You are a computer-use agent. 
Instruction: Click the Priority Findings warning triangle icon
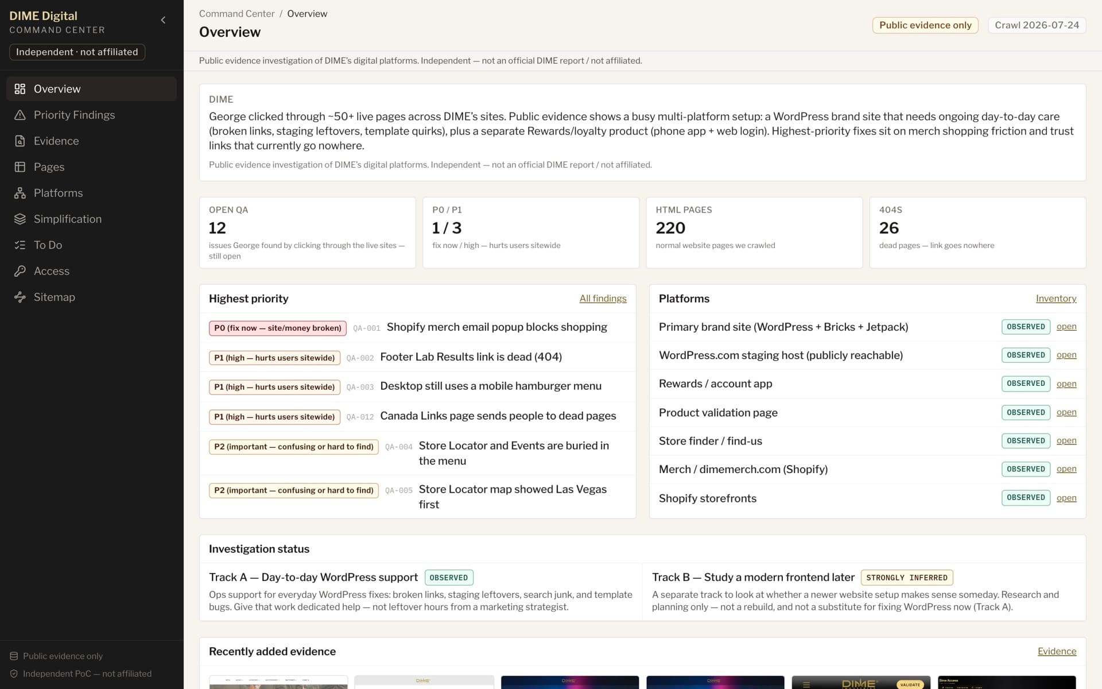pos(20,115)
